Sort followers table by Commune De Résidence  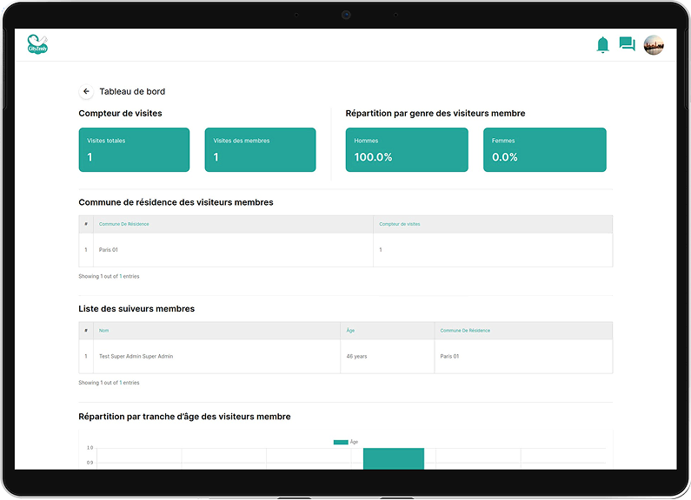coord(465,331)
